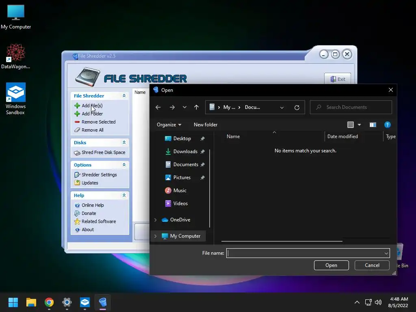Open the Organize menu
The height and width of the screenshot is (312, 416).
pyautogui.click(x=169, y=125)
